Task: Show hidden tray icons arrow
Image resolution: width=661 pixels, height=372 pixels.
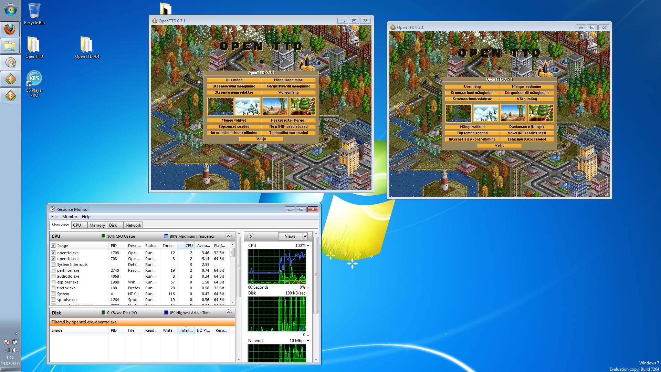Action: click(x=16, y=333)
